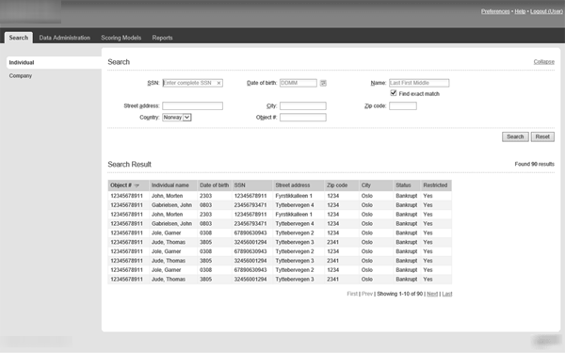Switch to the Search tab
The height and width of the screenshot is (353, 565).
[x=19, y=38]
